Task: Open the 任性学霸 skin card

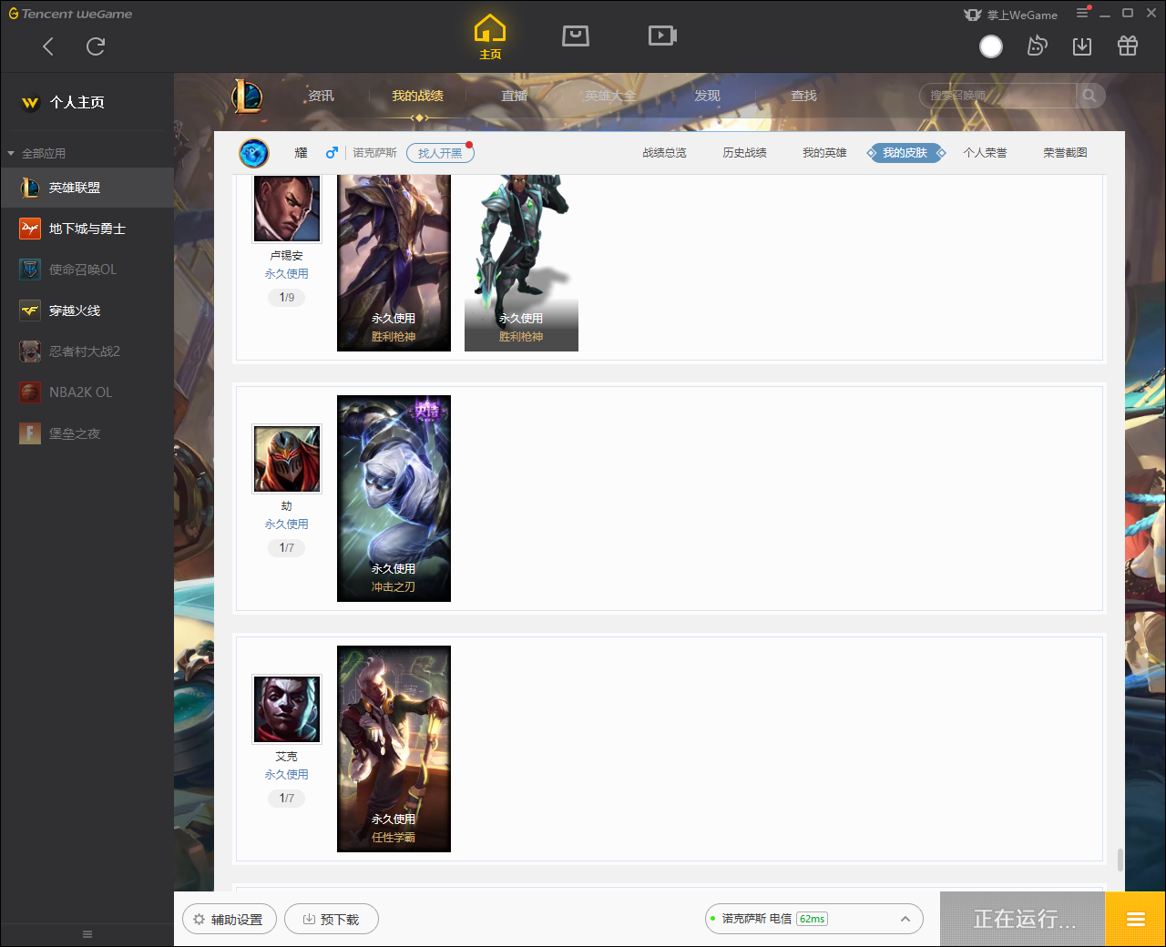Action: coord(394,748)
